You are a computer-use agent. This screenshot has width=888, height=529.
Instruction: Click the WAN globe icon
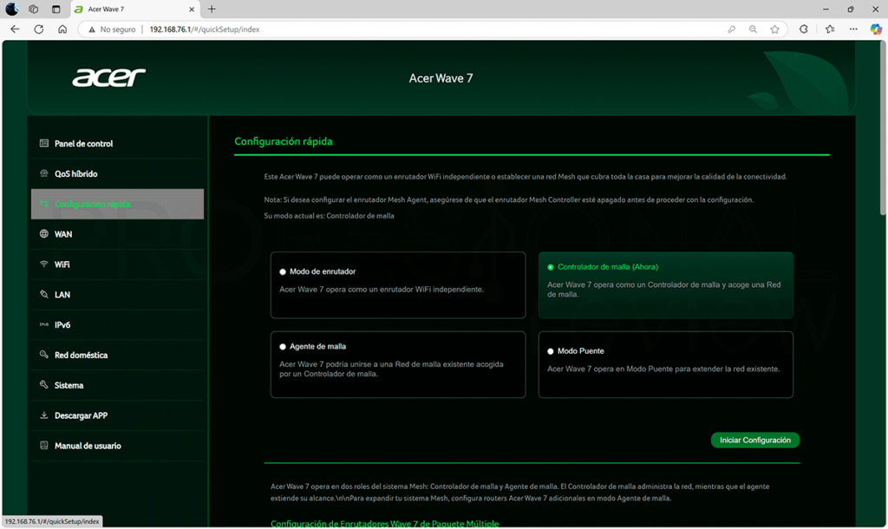43,234
